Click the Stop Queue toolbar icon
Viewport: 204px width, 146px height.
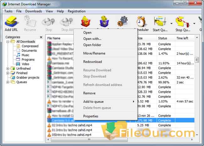pyautogui.click(x=182, y=22)
